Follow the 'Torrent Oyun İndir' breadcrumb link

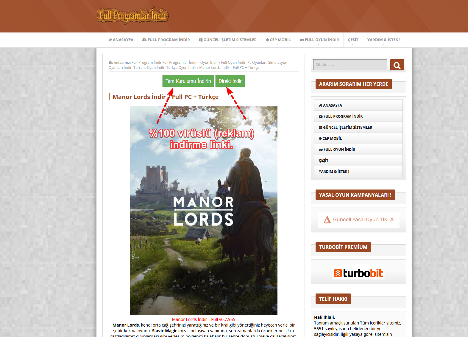[149, 68]
